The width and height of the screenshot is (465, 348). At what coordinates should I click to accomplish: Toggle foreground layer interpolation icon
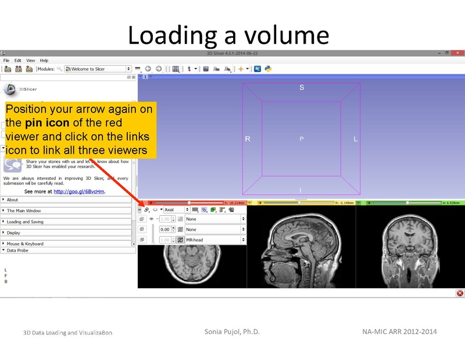click(x=180, y=230)
